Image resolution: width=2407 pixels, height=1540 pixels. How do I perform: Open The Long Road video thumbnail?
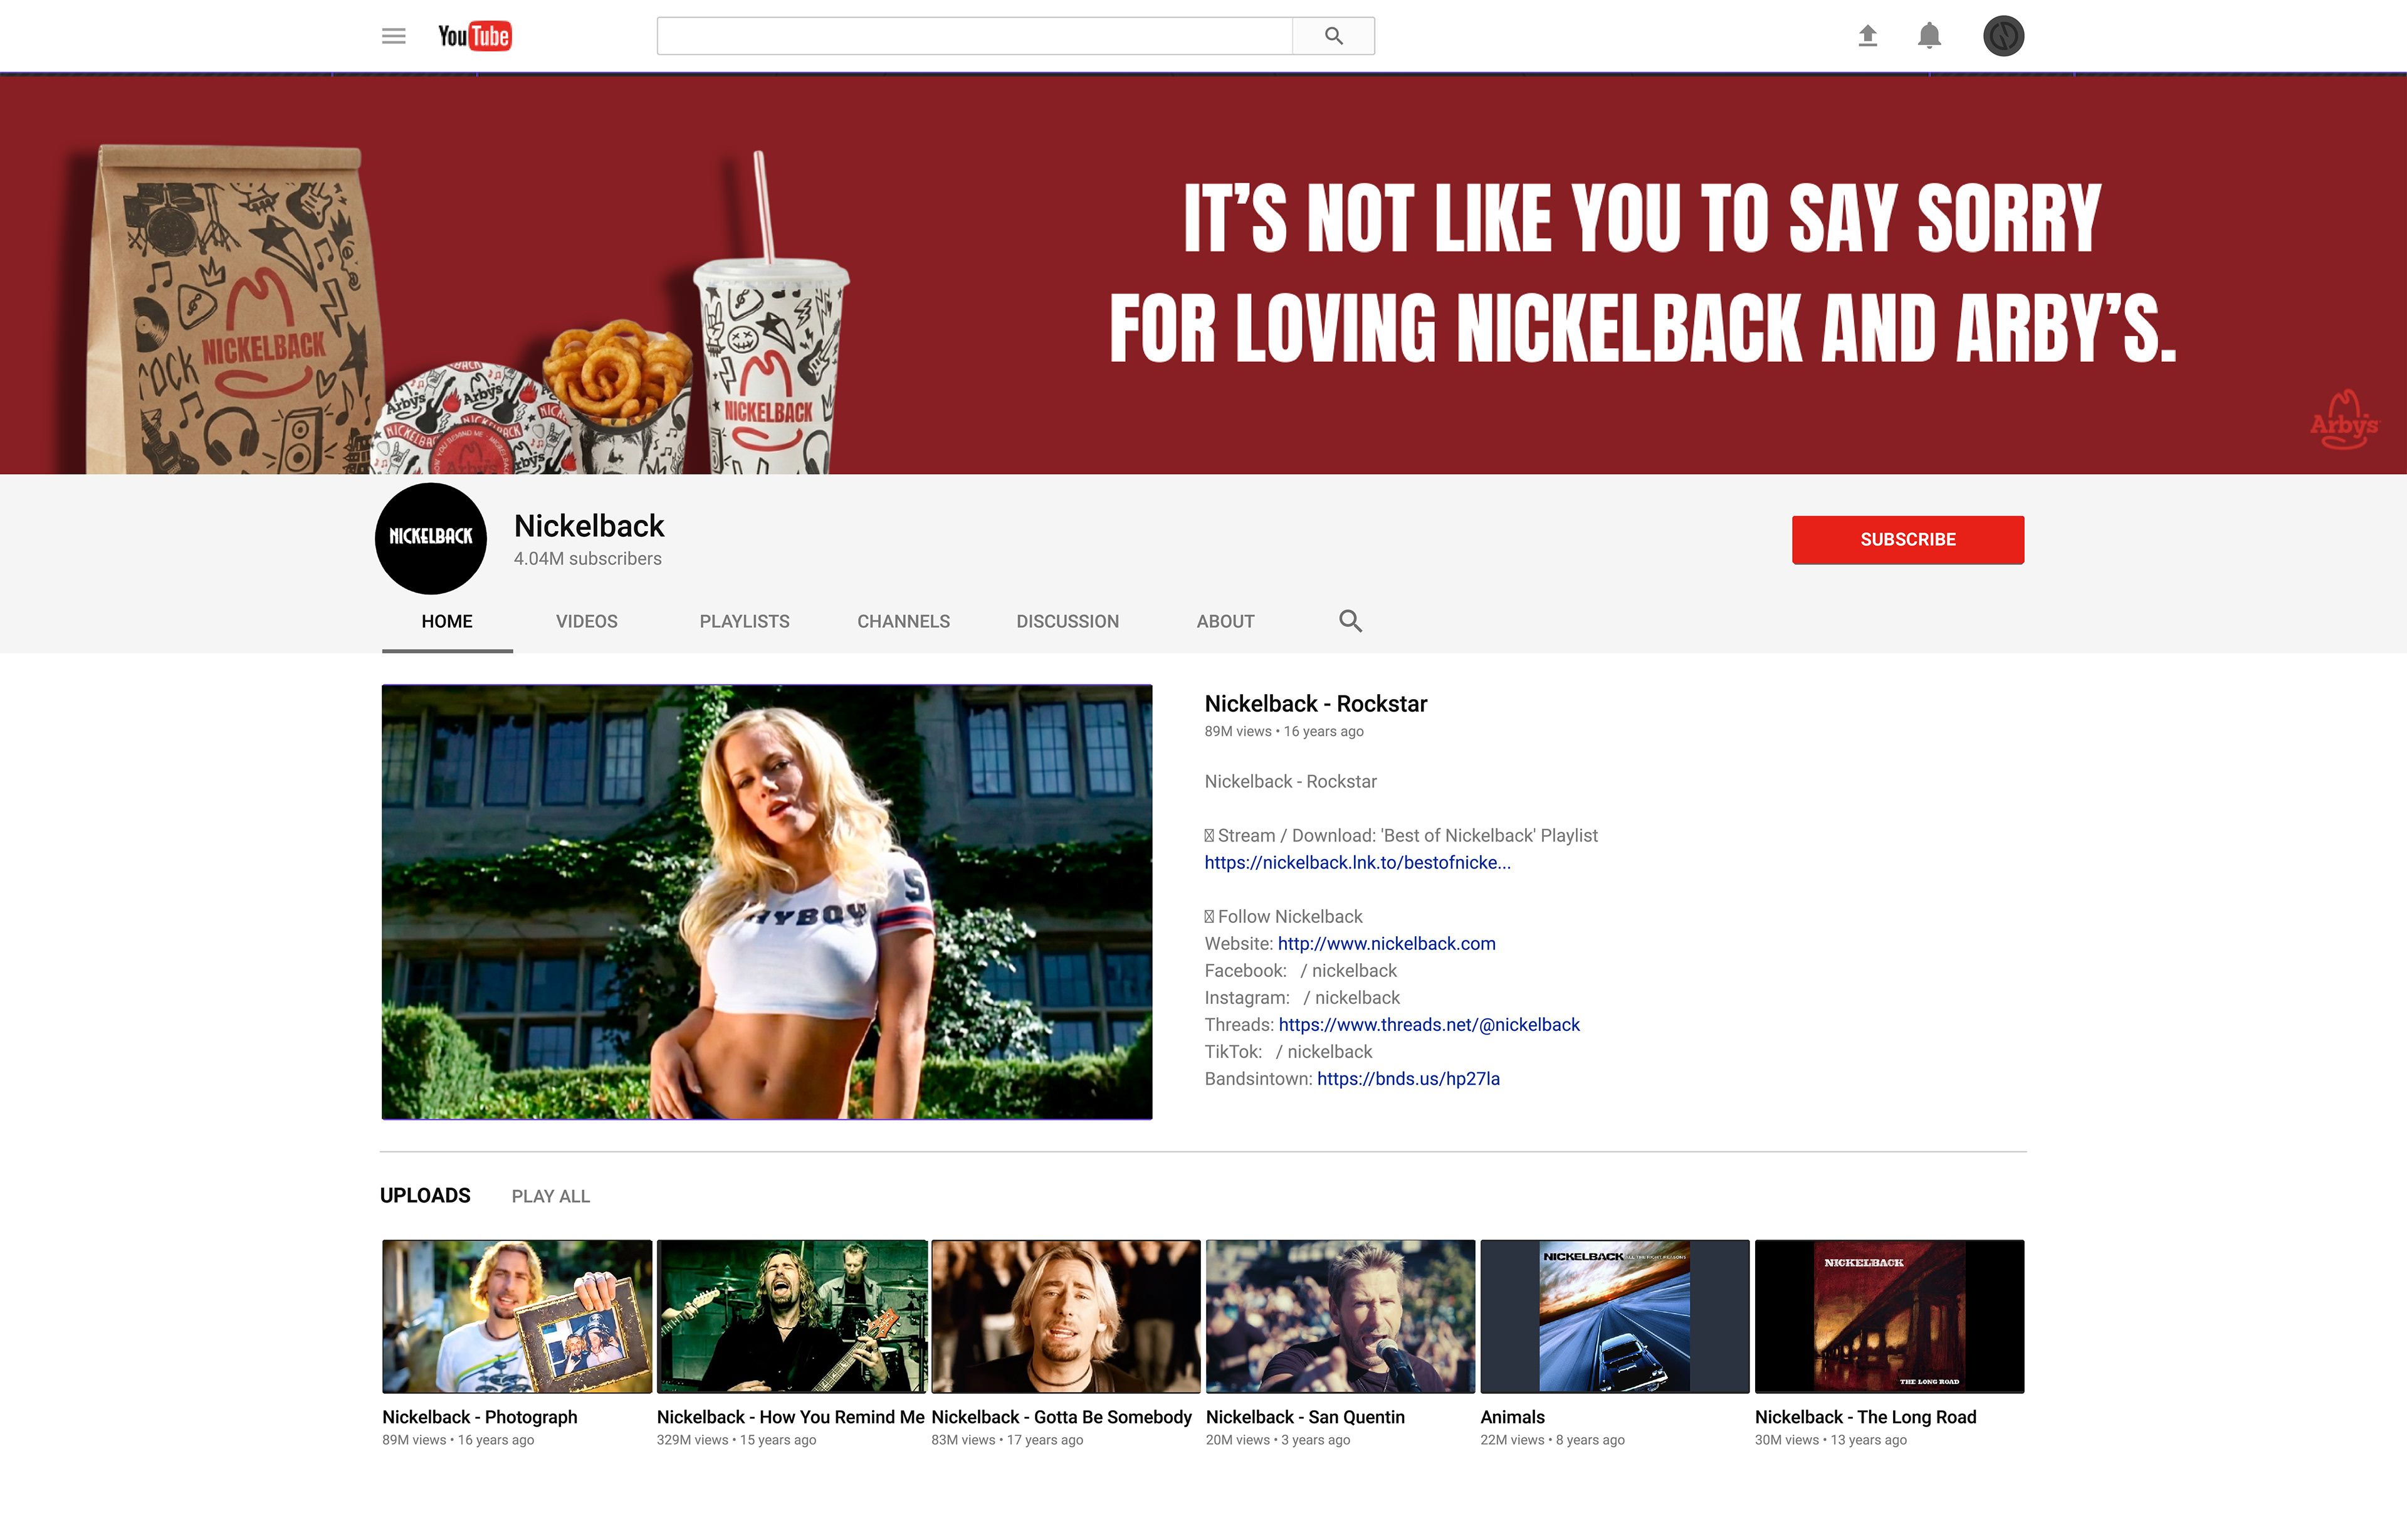tap(1889, 1316)
